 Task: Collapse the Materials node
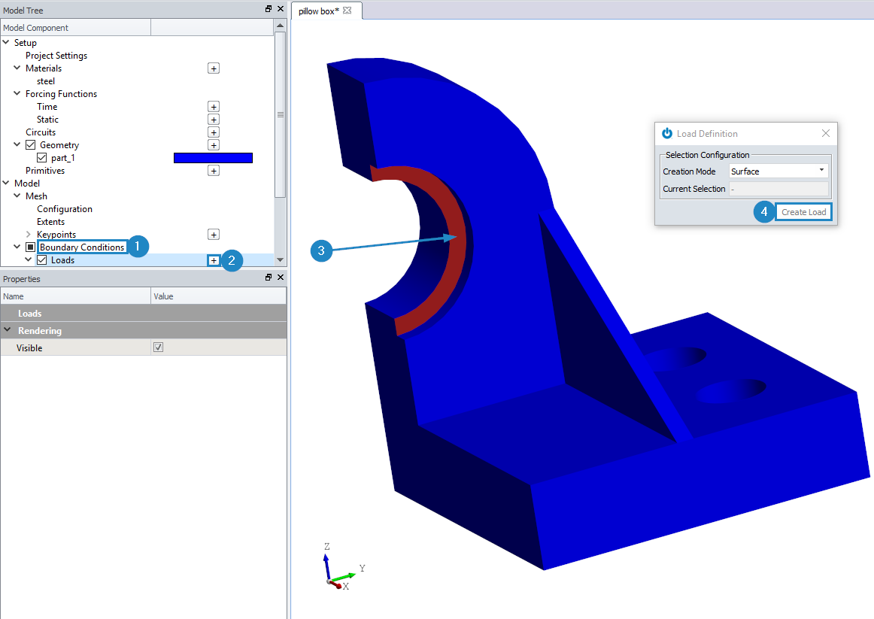pos(17,68)
